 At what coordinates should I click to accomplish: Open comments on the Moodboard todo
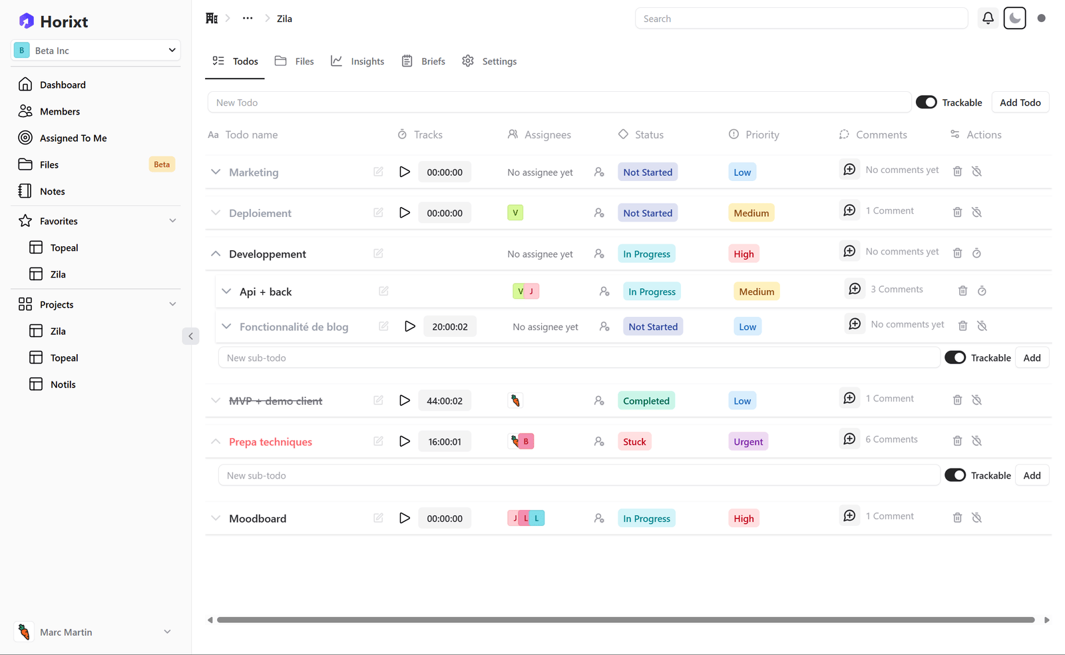[849, 516]
